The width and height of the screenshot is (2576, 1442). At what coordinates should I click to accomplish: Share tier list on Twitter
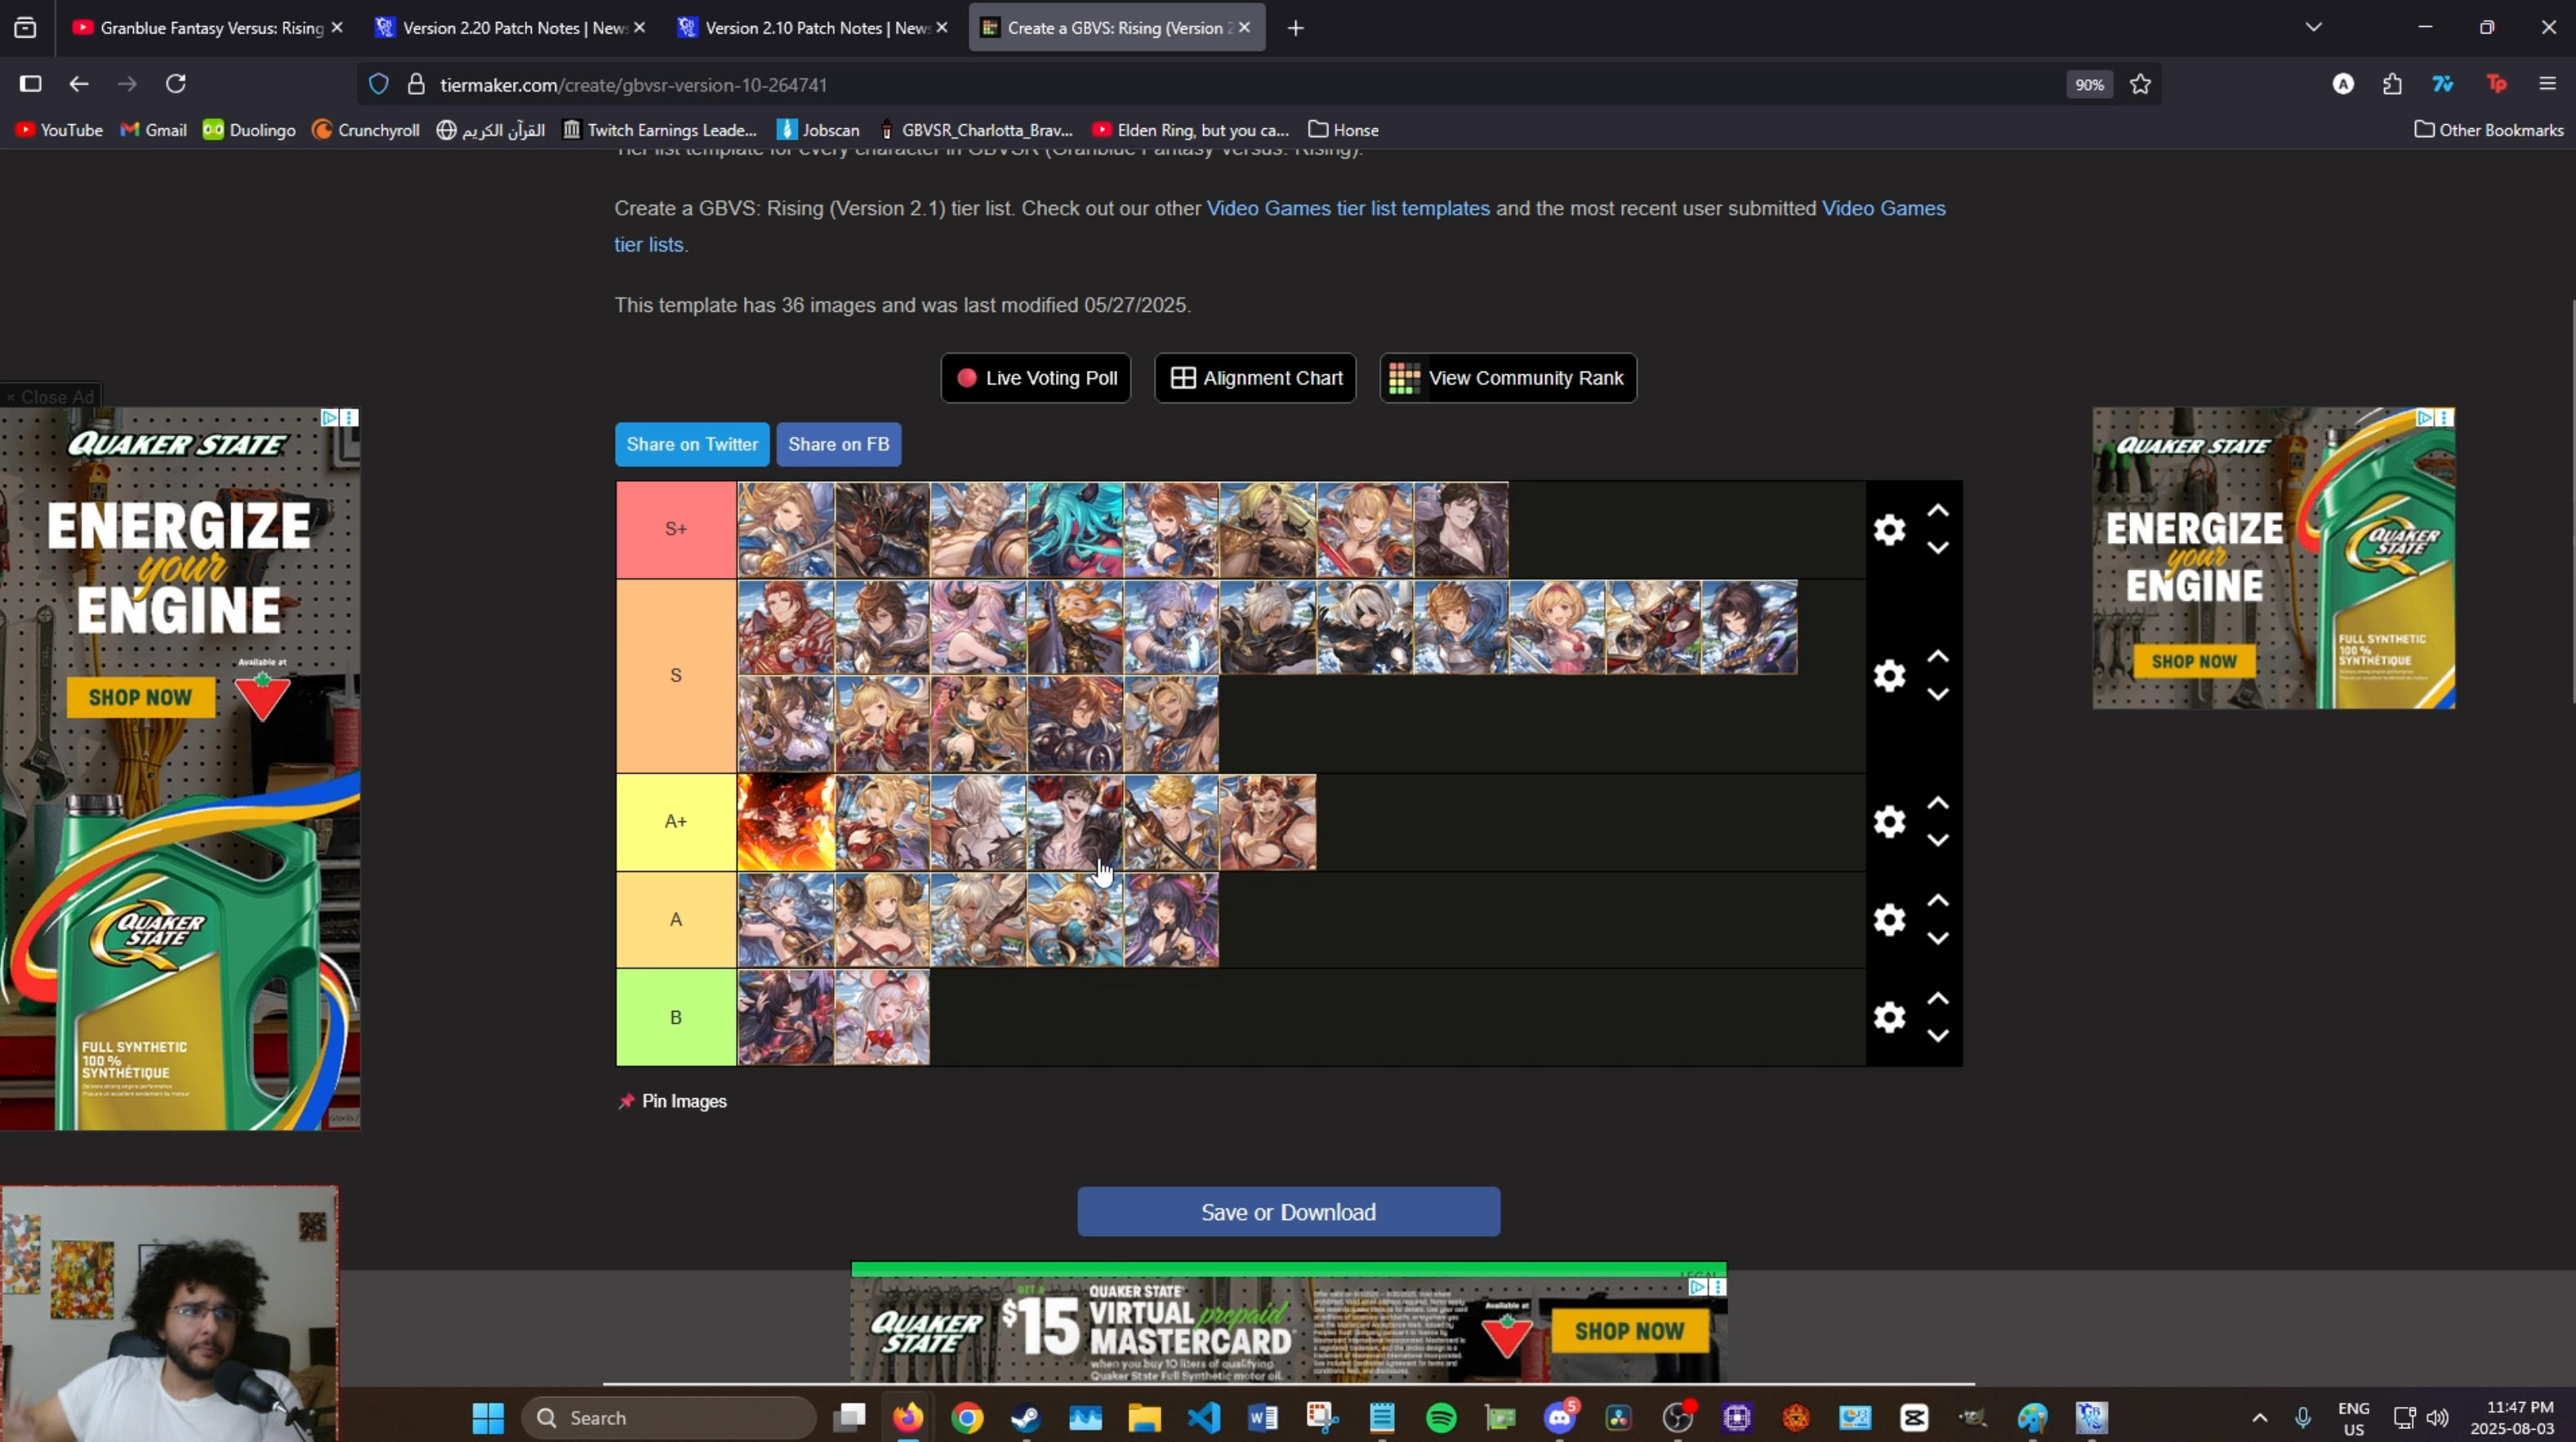coord(692,444)
